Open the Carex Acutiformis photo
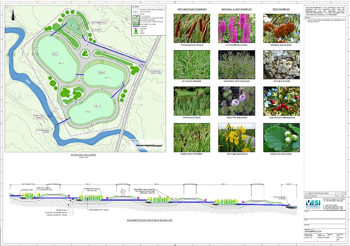This screenshot has height=246, width=350. tap(192, 137)
